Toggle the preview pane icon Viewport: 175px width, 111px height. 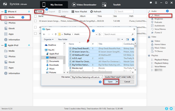click(127, 39)
